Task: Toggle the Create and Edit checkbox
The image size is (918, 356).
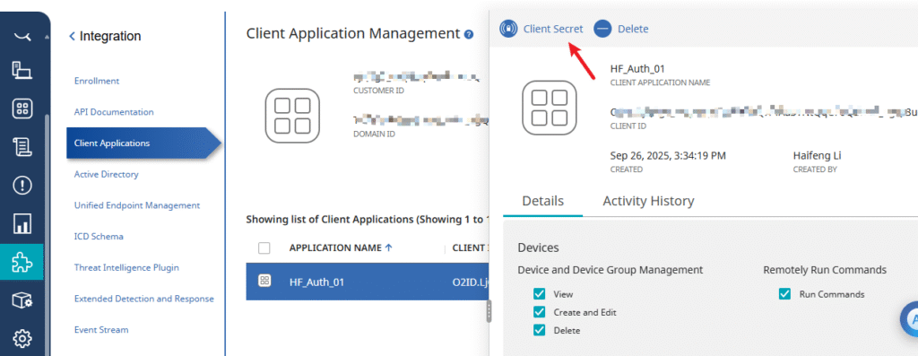Action: coord(539,312)
